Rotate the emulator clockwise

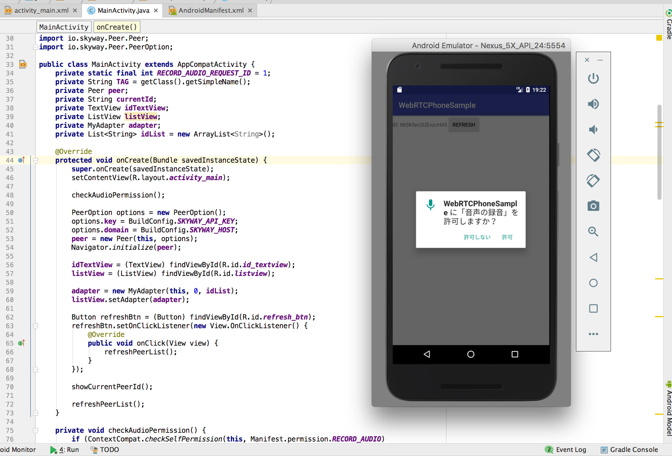593,180
